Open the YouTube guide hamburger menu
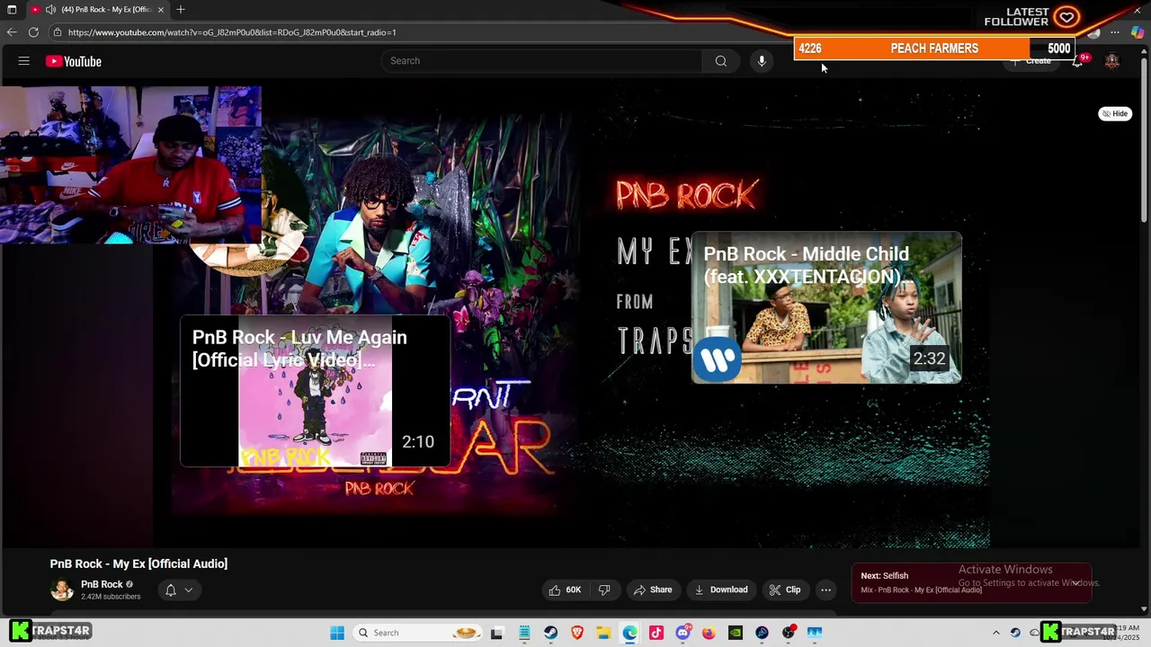 [x=24, y=61]
